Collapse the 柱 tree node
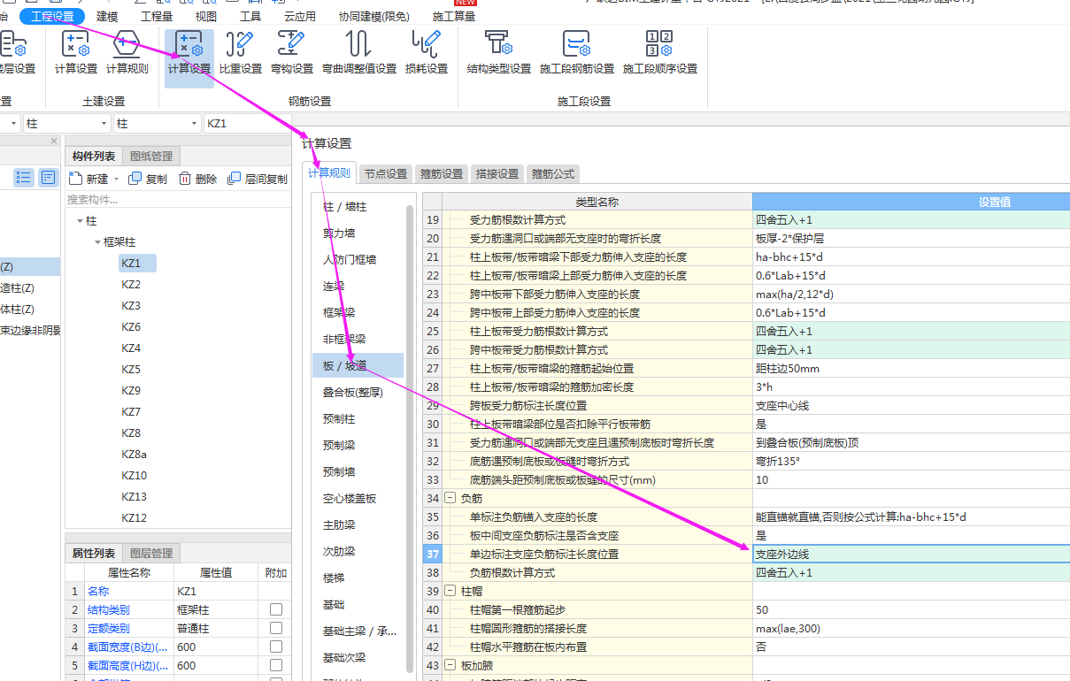Screen dimensions: 1070x681 tap(81, 221)
